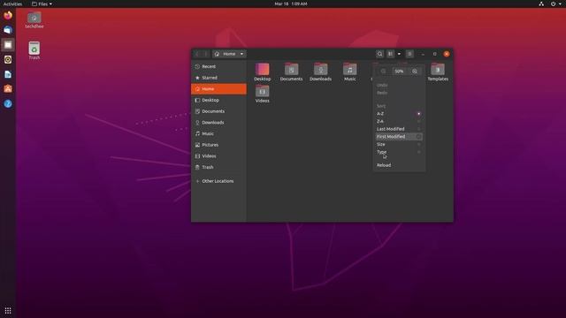Open Starred in the sidebar
The width and height of the screenshot is (566, 318).
(218, 78)
